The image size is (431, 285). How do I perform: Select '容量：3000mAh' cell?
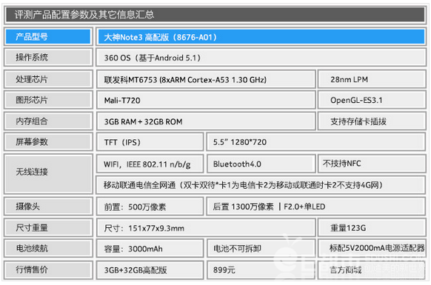[x=150, y=249]
